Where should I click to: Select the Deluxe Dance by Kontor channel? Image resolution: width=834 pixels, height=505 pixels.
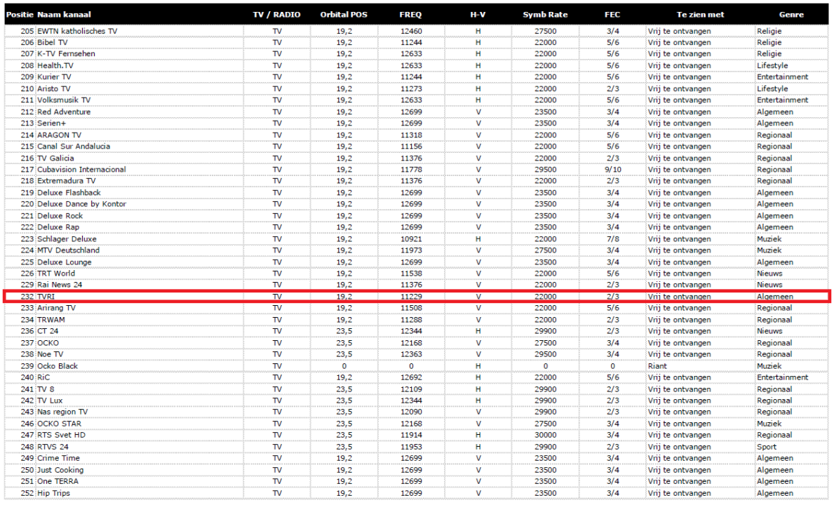81,204
